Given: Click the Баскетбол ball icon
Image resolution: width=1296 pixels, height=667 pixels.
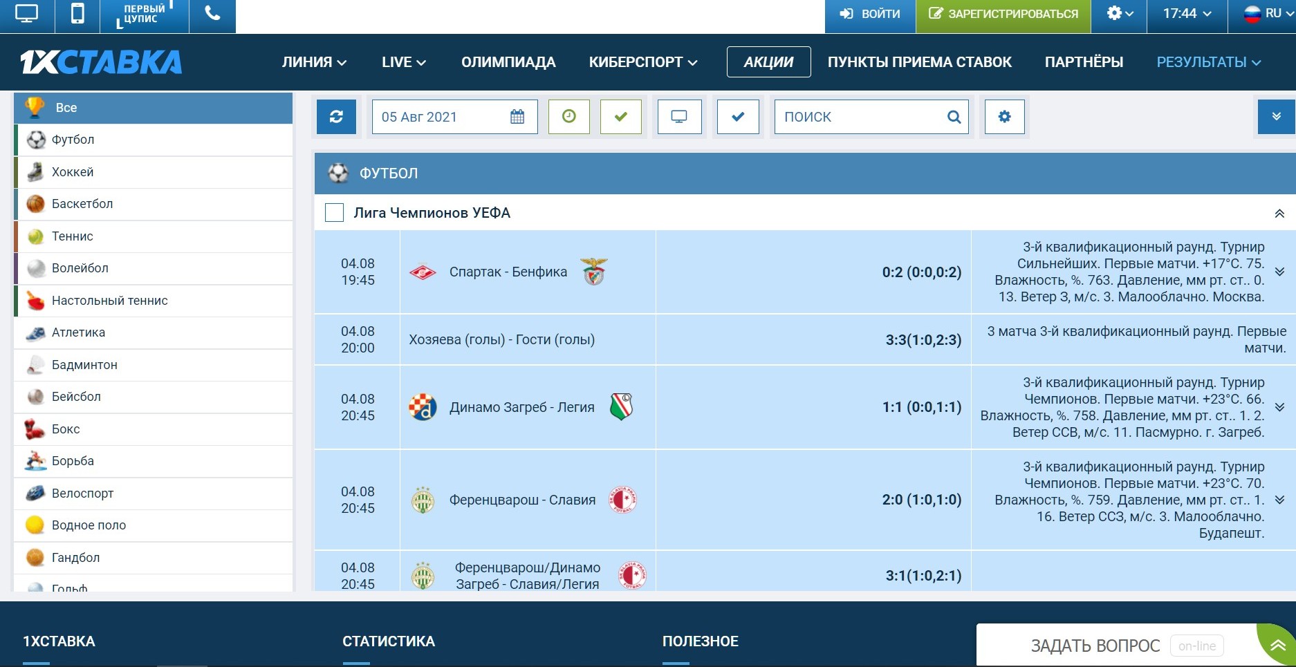Looking at the screenshot, I should tap(35, 204).
